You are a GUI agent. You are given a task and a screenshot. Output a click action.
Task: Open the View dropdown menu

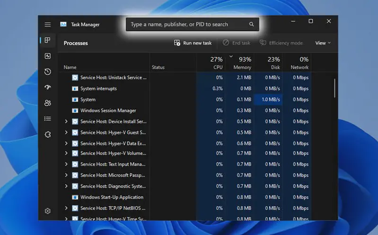323,43
